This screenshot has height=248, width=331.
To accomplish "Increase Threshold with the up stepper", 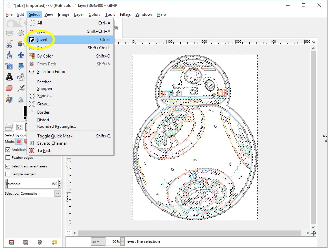I will (x=60, y=182).
